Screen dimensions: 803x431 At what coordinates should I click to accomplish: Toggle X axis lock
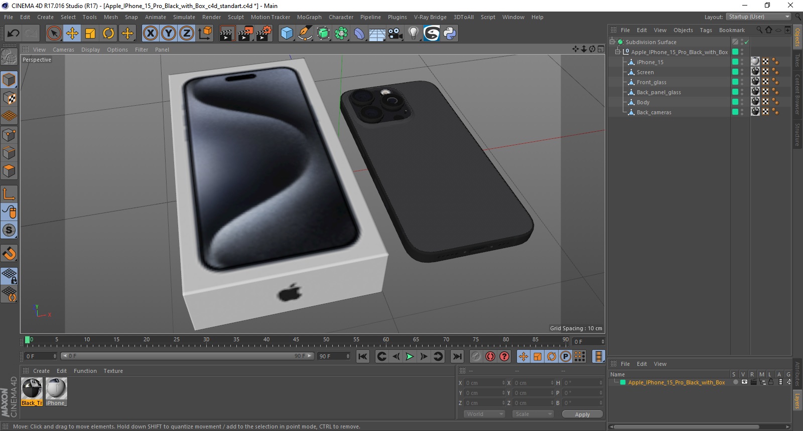point(150,34)
